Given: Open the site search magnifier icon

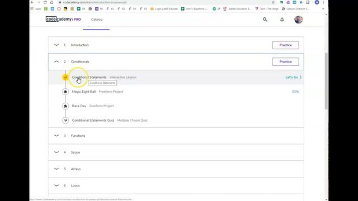Looking at the screenshot, I should coord(265,20).
